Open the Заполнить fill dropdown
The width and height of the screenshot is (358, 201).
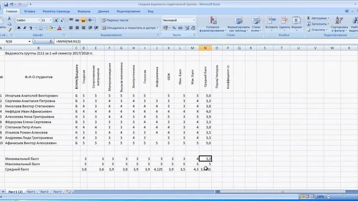[x=318, y=24]
